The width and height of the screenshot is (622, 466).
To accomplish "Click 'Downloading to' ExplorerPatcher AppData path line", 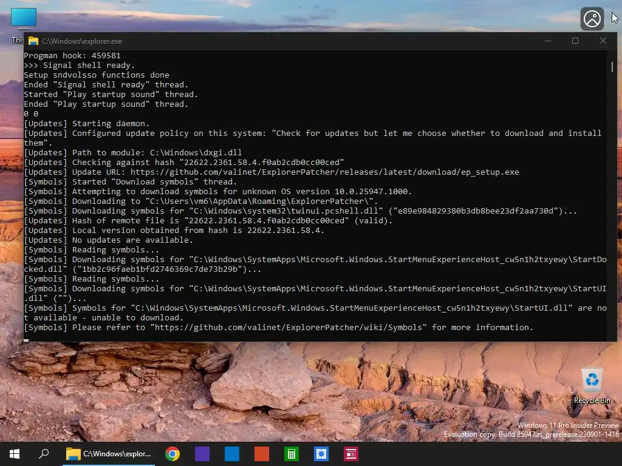I will 200,201.
